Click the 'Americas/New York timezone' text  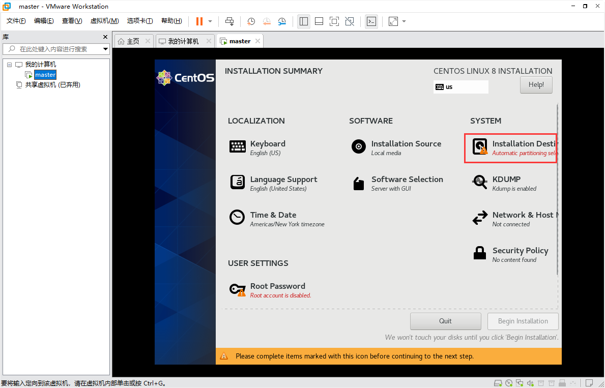(x=287, y=224)
